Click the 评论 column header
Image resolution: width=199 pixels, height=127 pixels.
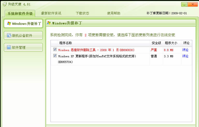[187, 43]
